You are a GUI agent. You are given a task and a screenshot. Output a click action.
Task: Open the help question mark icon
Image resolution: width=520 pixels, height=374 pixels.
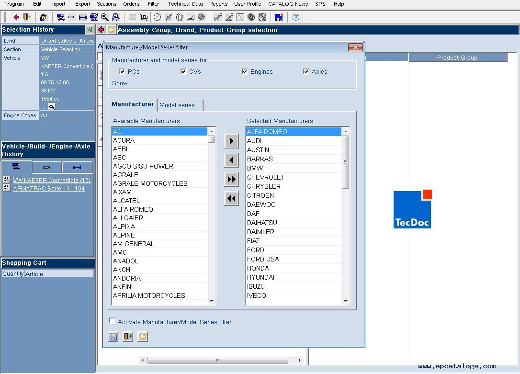tap(295, 17)
